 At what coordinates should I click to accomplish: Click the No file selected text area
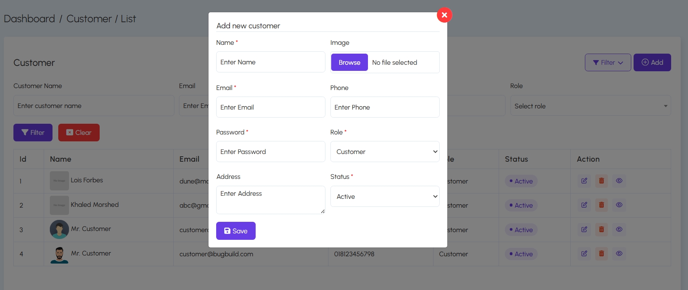395,62
